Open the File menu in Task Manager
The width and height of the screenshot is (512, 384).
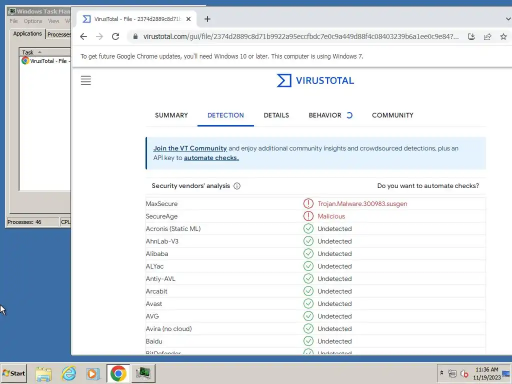tap(13, 21)
